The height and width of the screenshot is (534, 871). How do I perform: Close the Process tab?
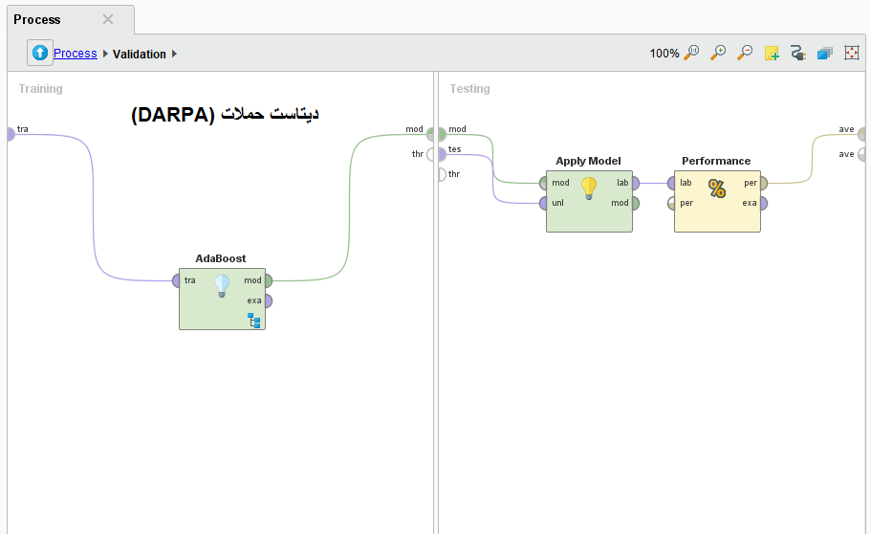(108, 19)
